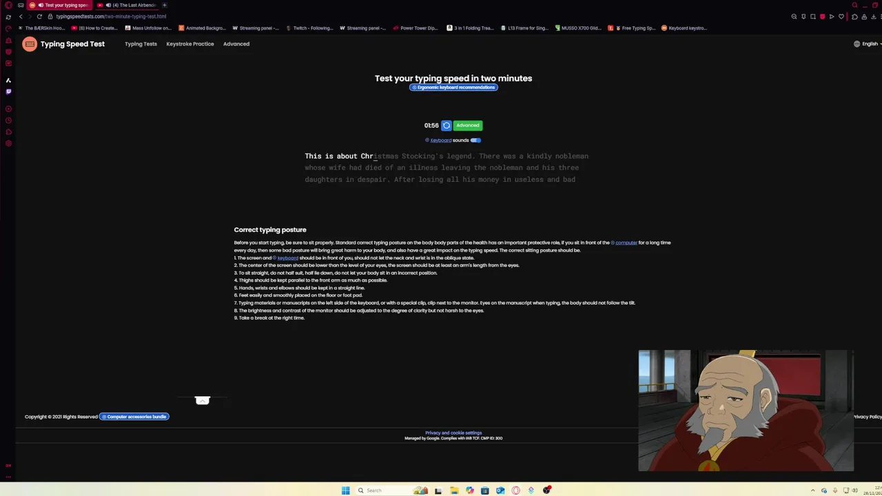Click the Keyboard link beside sounds
Image resolution: width=882 pixels, height=496 pixels.
pos(441,141)
